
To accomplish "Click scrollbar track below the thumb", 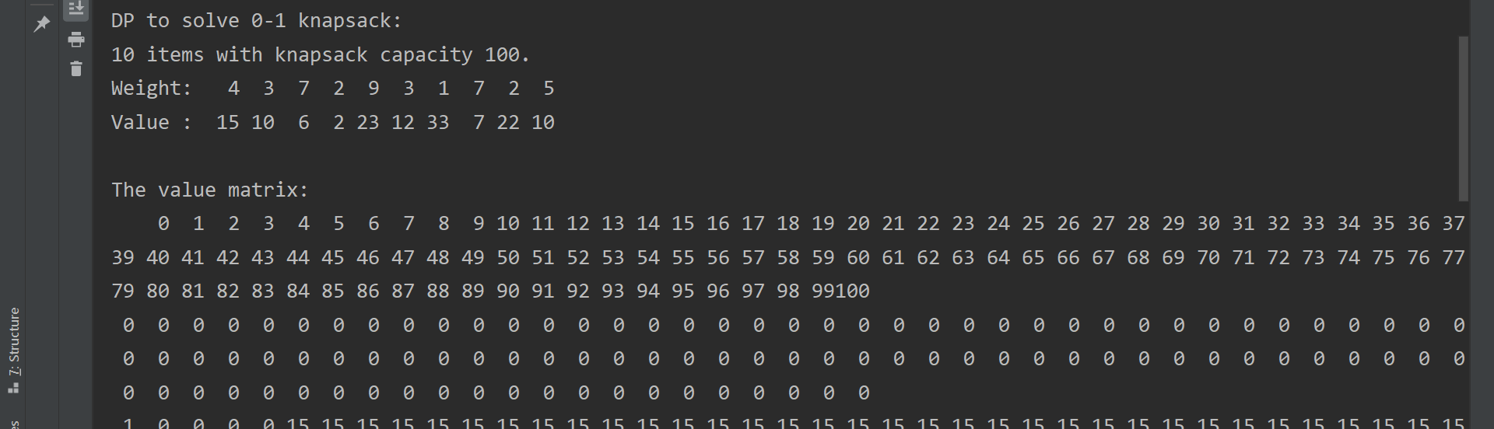I will pos(1463,311).
